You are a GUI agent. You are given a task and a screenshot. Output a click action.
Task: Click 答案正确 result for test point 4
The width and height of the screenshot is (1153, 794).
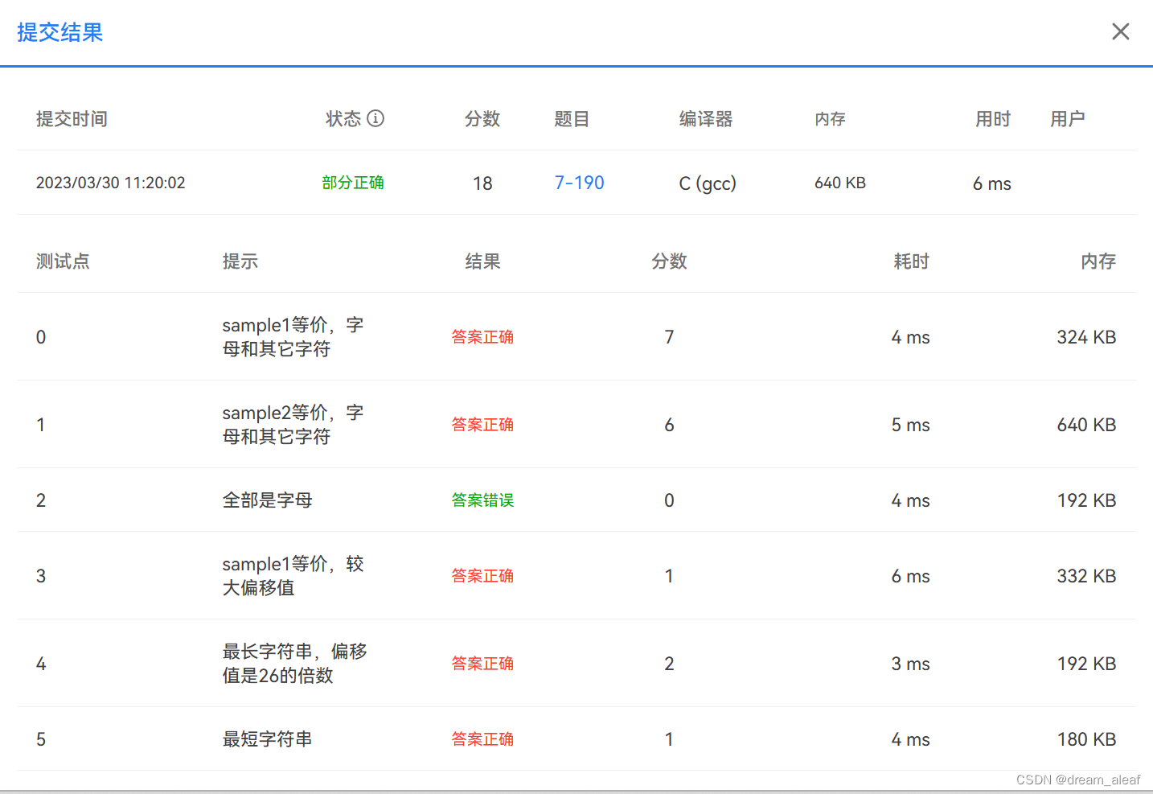tap(482, 664)
